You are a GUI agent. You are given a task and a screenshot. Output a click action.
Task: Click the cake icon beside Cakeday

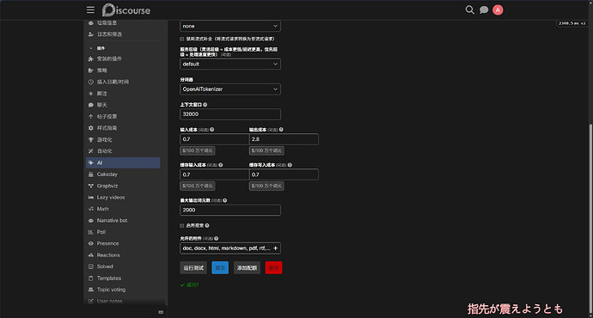pos(91,174)
